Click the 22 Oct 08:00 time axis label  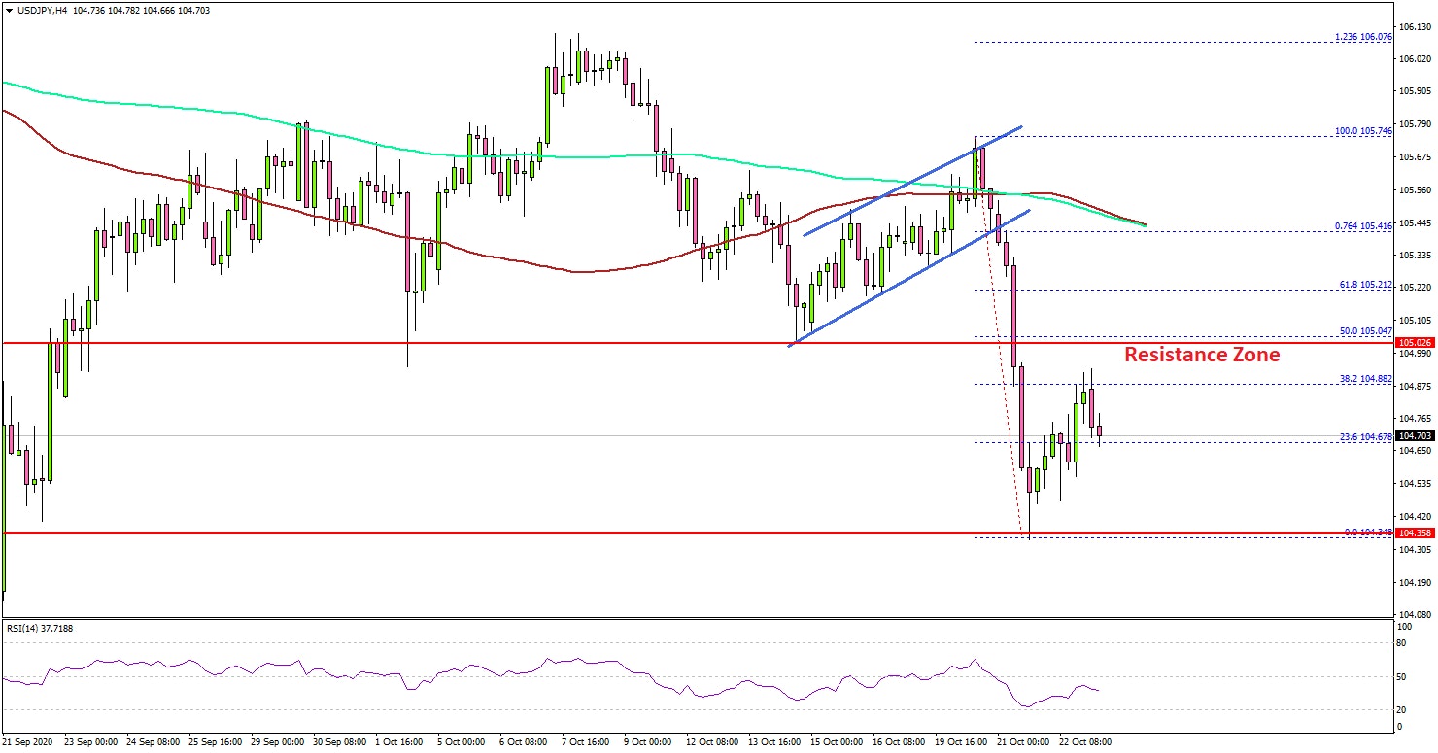[1083, 741]
